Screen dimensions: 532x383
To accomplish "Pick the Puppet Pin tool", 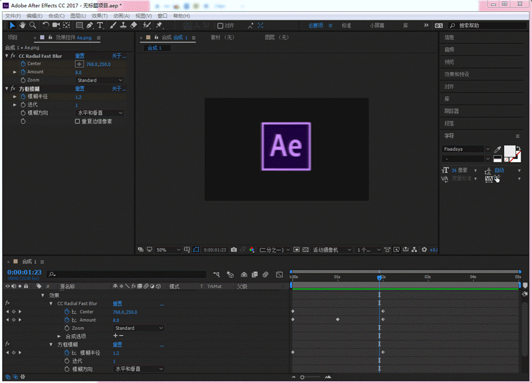I will [159, 25].
